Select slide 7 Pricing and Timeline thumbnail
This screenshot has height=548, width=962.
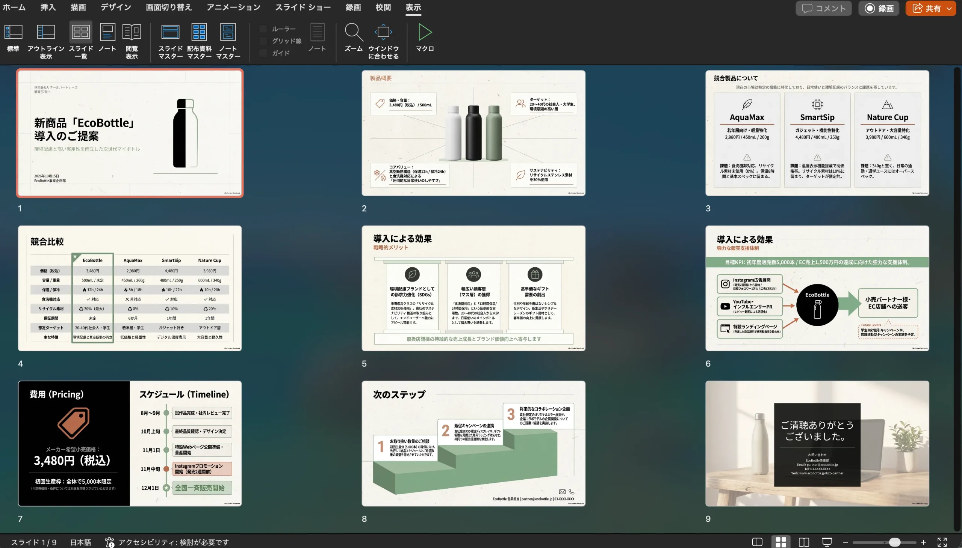click(130, 443)
